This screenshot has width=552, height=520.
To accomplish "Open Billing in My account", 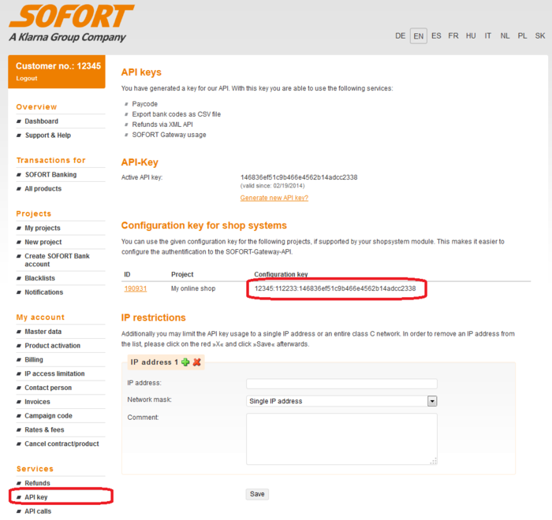I will coord(34,359).
